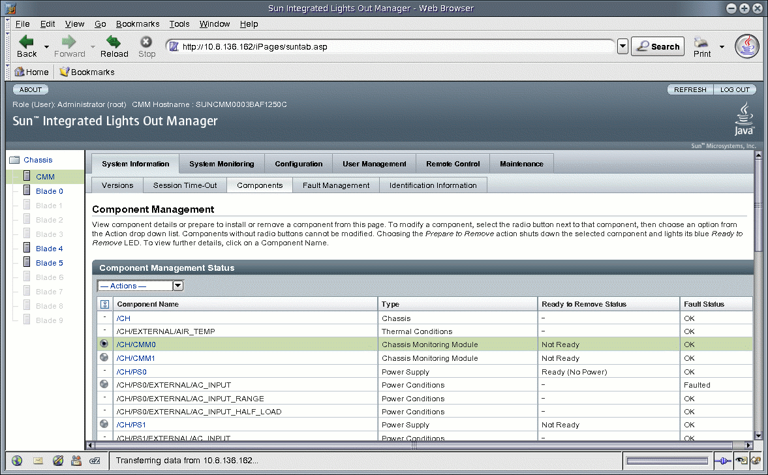The width and height of the screenshot is (768, 475).
Task: Click the Blade 0 server icon
Action: (x=27, y=191)
